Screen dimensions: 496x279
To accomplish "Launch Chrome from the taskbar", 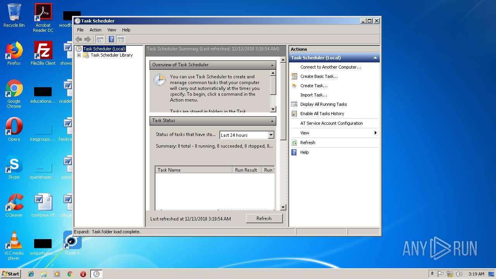I will (x=70, y=274).
